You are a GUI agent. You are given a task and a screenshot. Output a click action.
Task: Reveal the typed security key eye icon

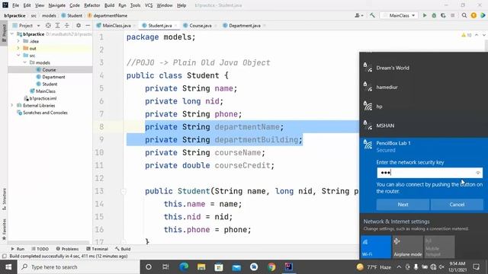pyautogui.click(x=478, y=173)
